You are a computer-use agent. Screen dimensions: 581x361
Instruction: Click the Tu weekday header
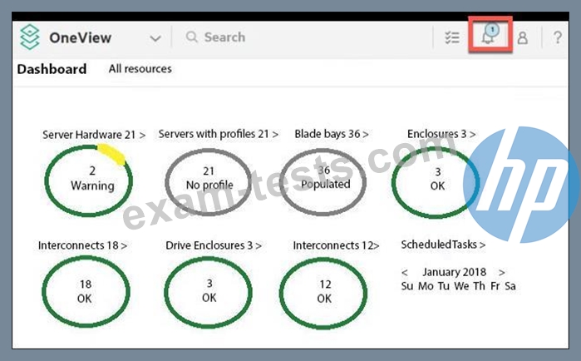[444, 286]
